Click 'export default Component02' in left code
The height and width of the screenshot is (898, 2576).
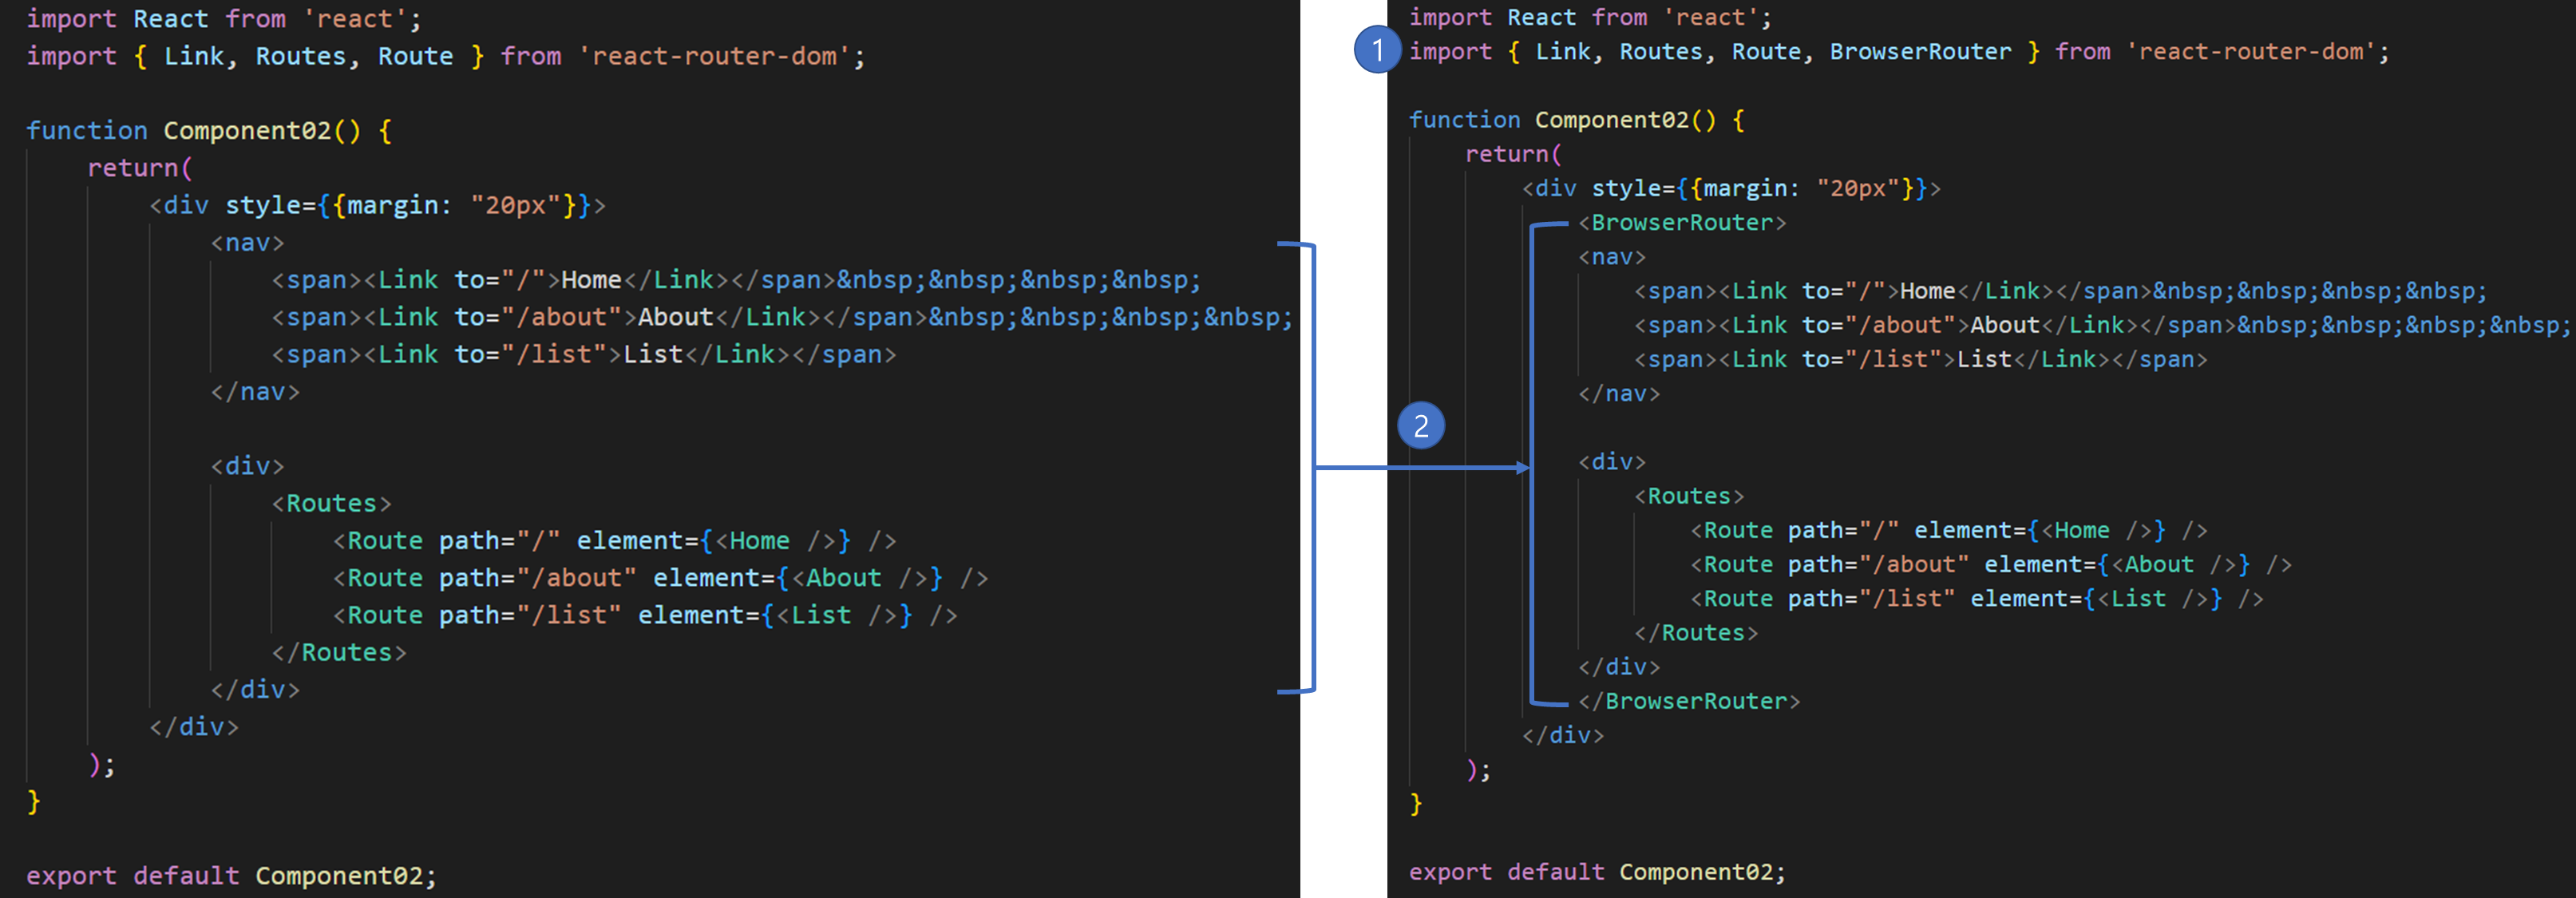231,876
